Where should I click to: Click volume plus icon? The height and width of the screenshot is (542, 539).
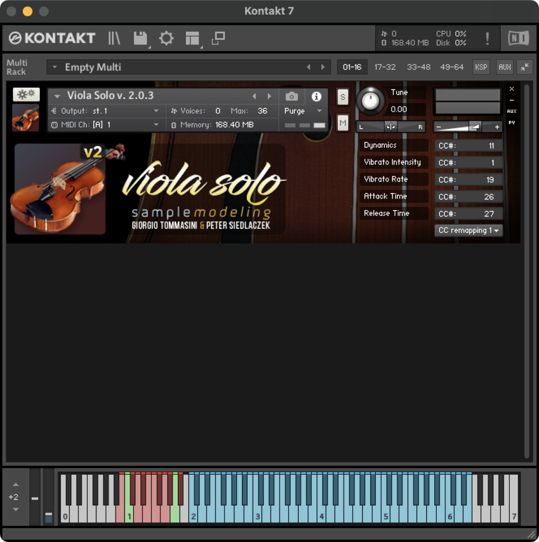(x=497, y=127)
